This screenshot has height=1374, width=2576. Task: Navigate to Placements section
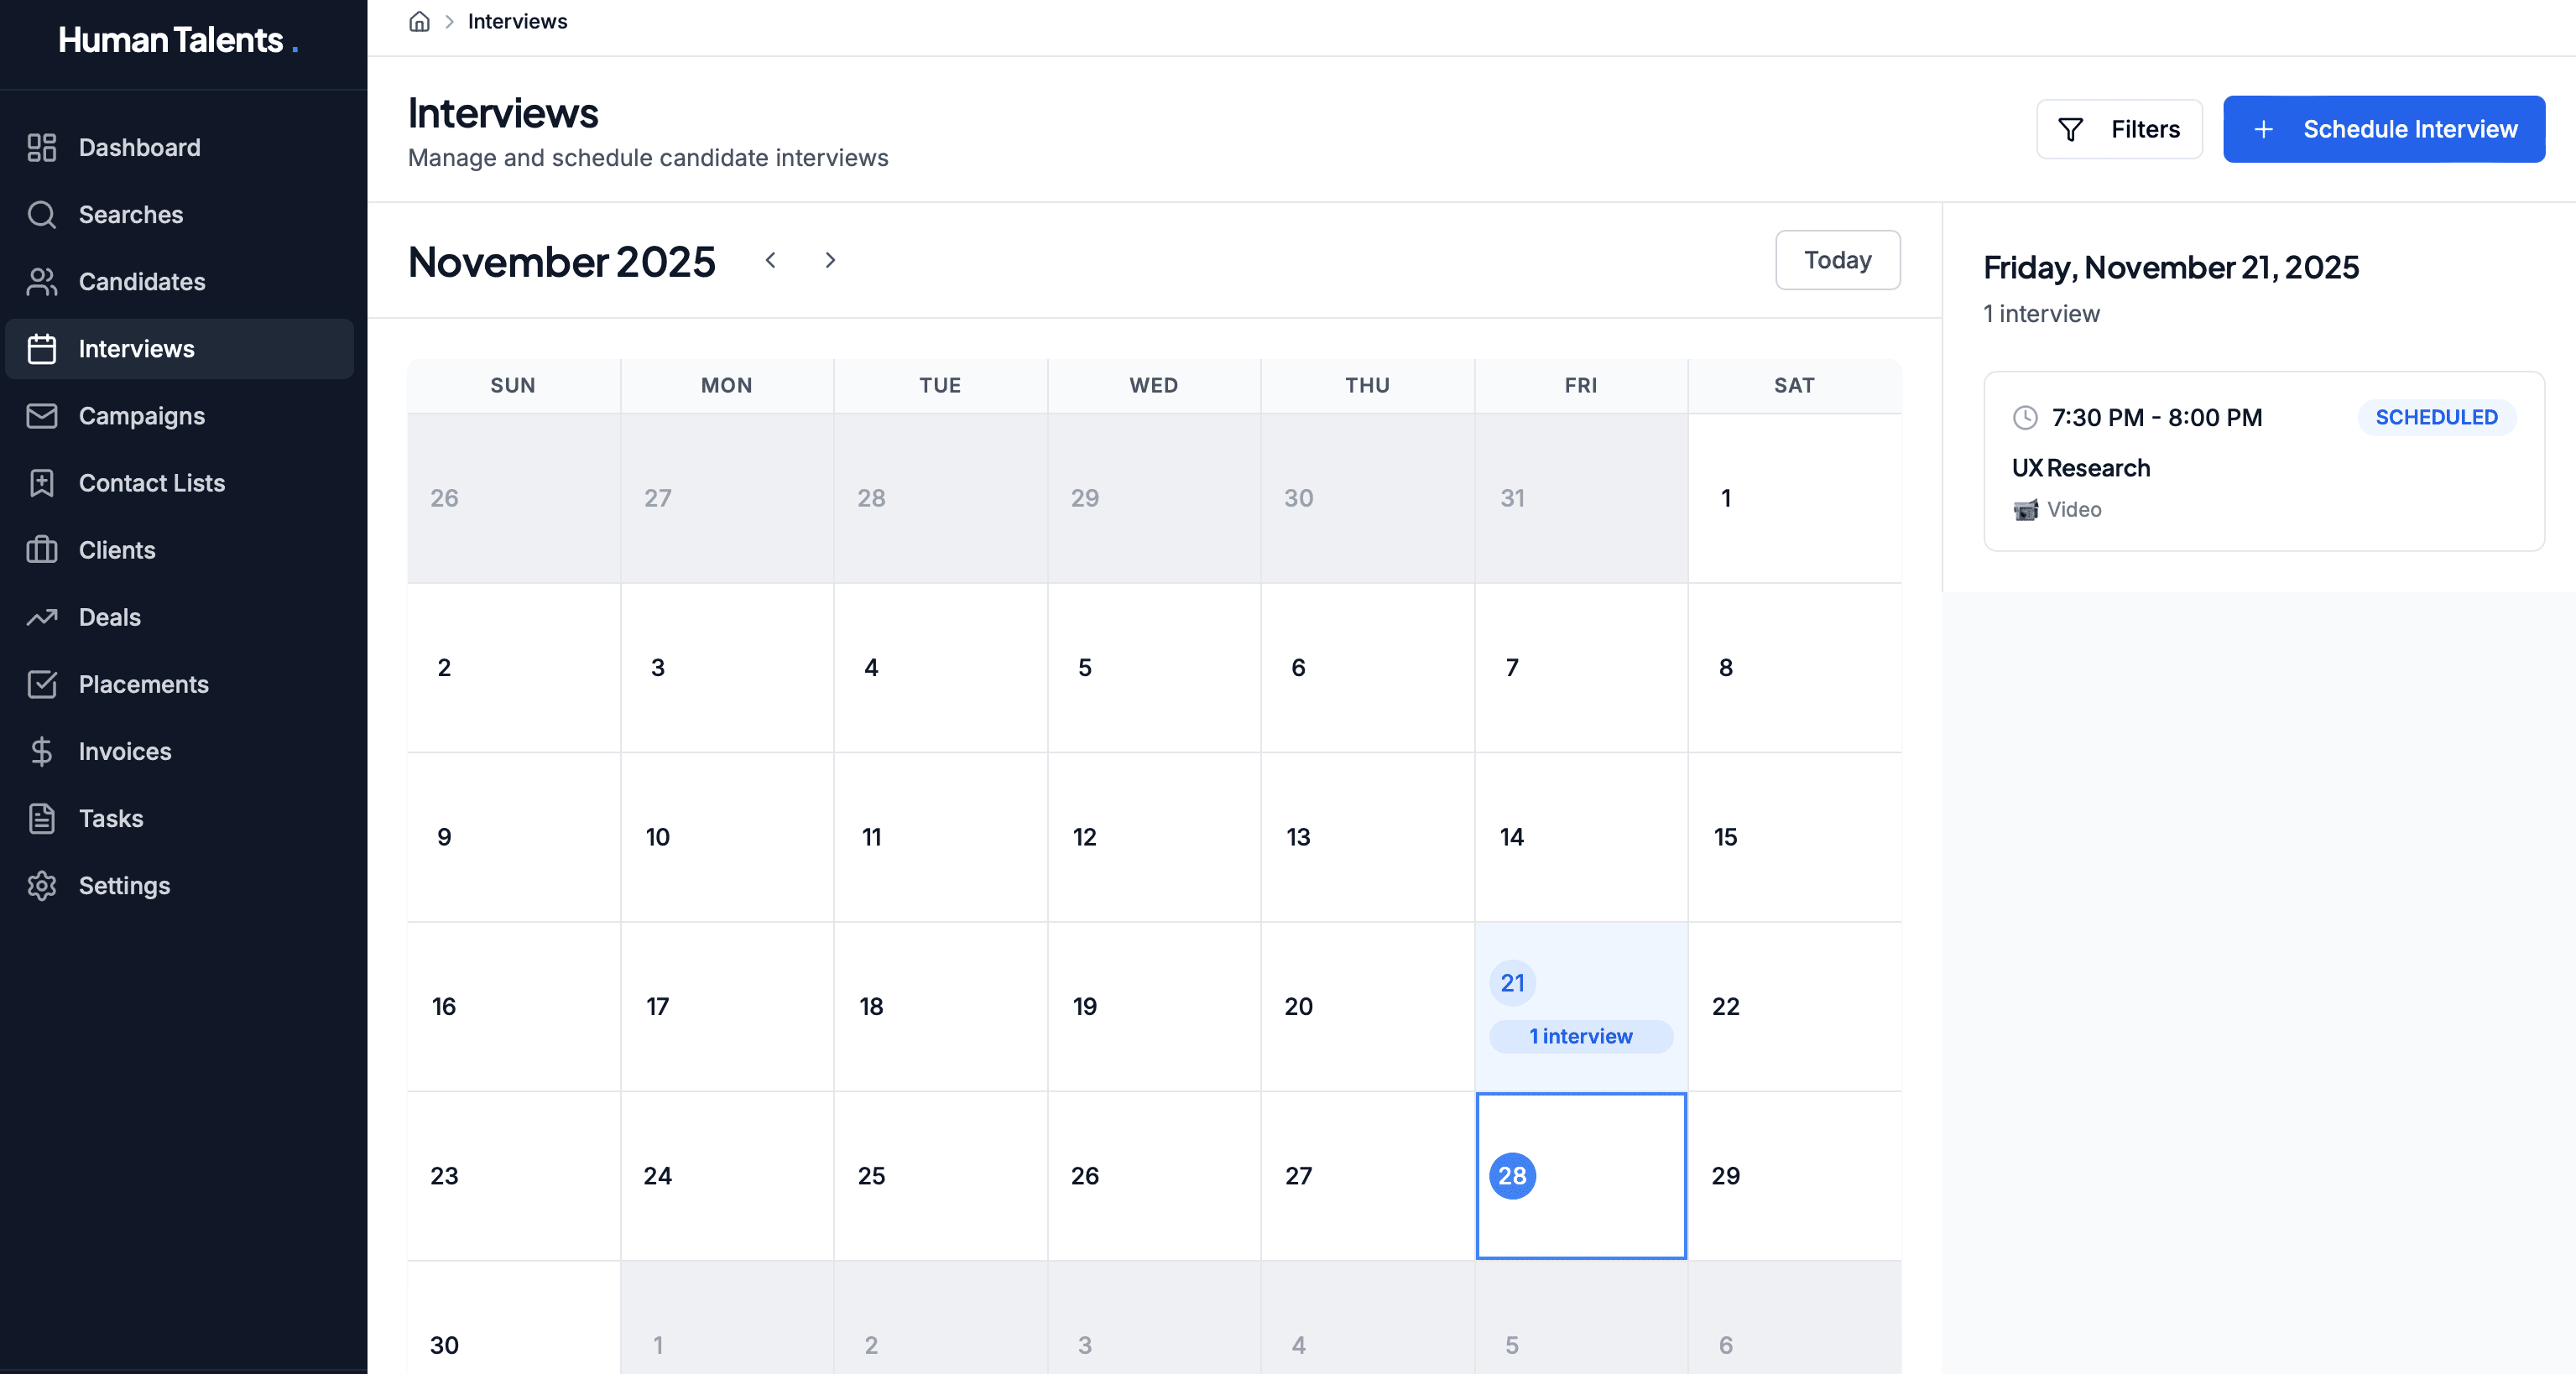143,684
